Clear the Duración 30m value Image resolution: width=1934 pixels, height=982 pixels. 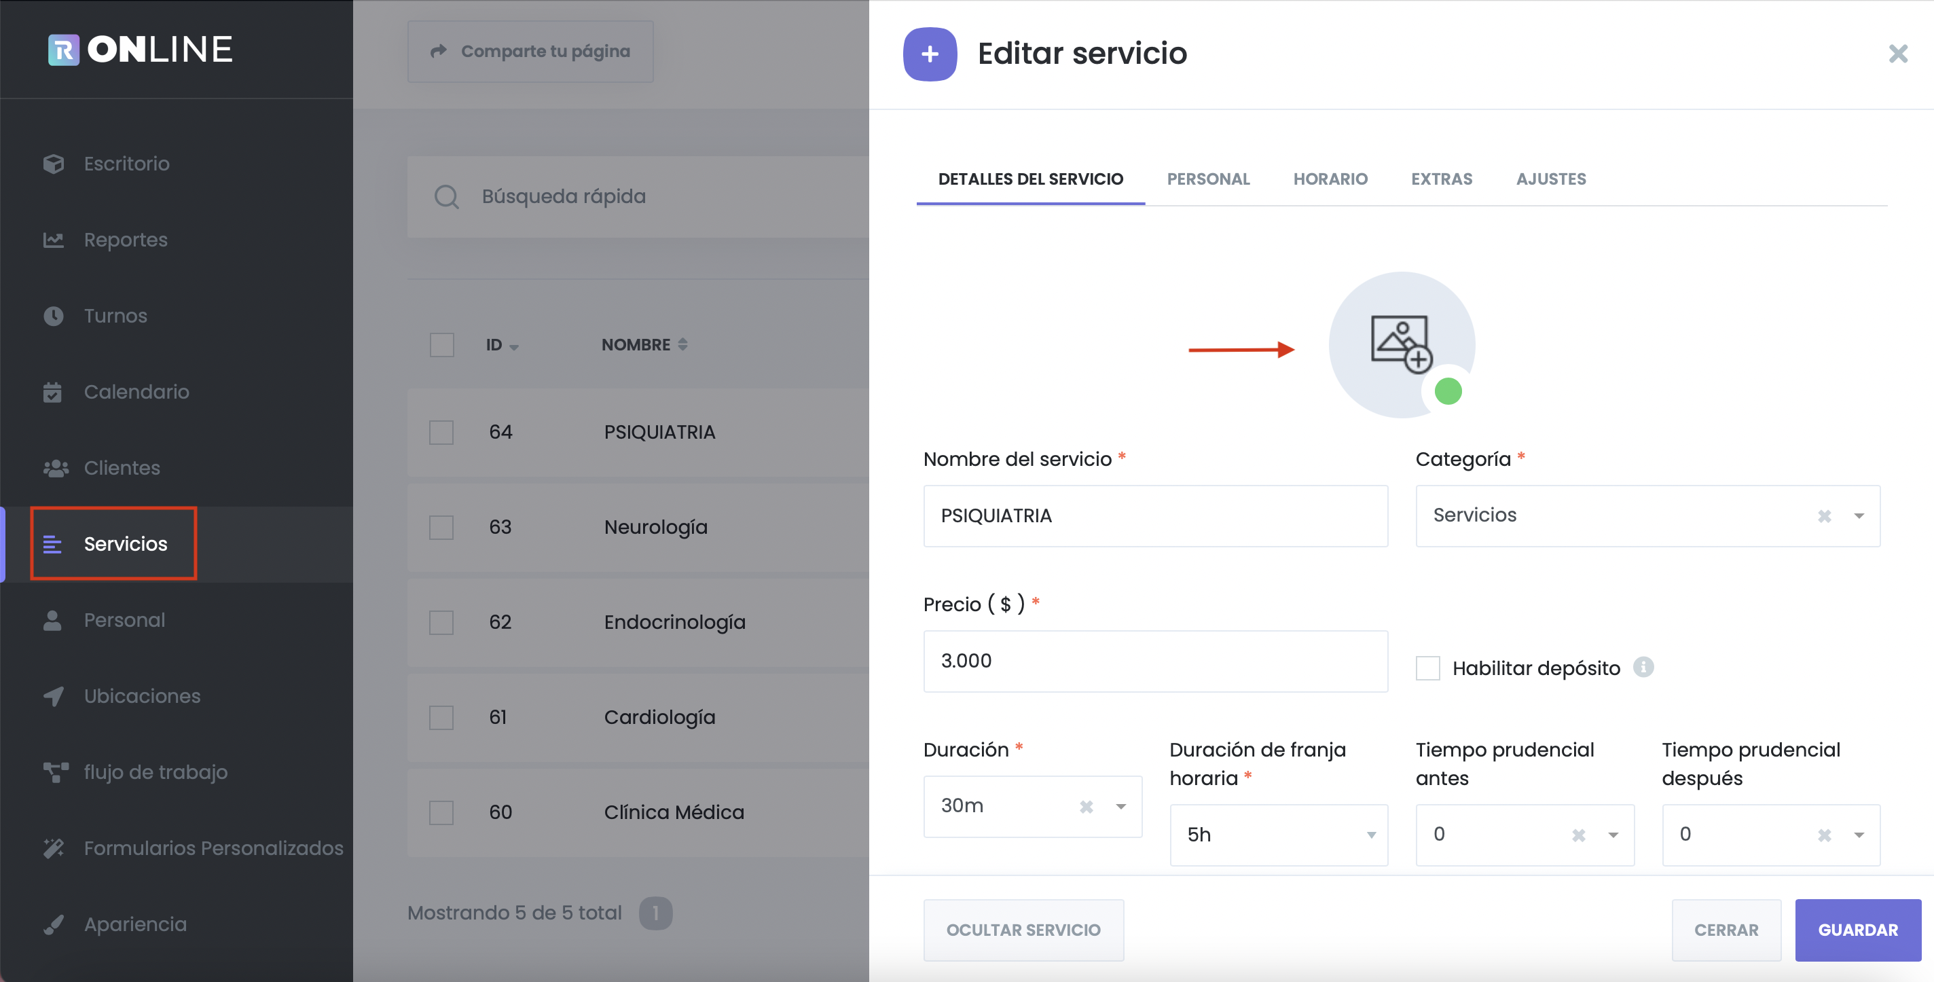pyautogui.click(x=1086, y=806)
